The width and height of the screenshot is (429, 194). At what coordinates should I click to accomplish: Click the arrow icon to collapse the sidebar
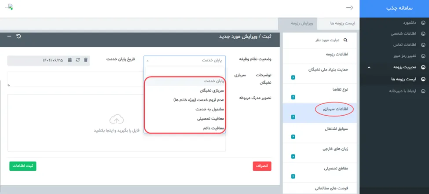(350, 7)
